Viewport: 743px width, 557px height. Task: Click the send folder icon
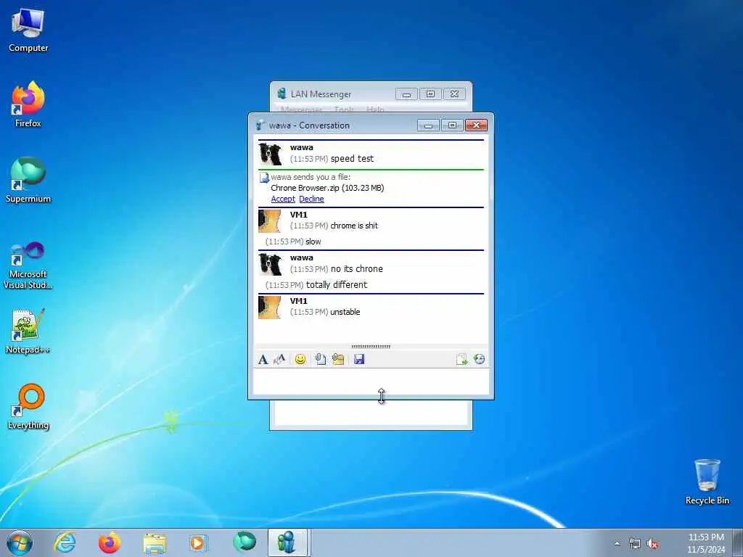338,360
